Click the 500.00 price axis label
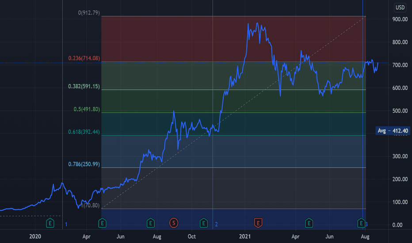 pos(400,110)
